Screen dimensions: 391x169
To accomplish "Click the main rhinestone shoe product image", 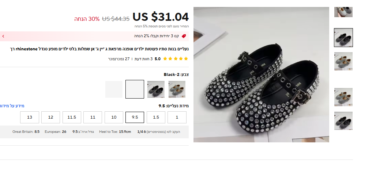I will [x=261, y=74].
